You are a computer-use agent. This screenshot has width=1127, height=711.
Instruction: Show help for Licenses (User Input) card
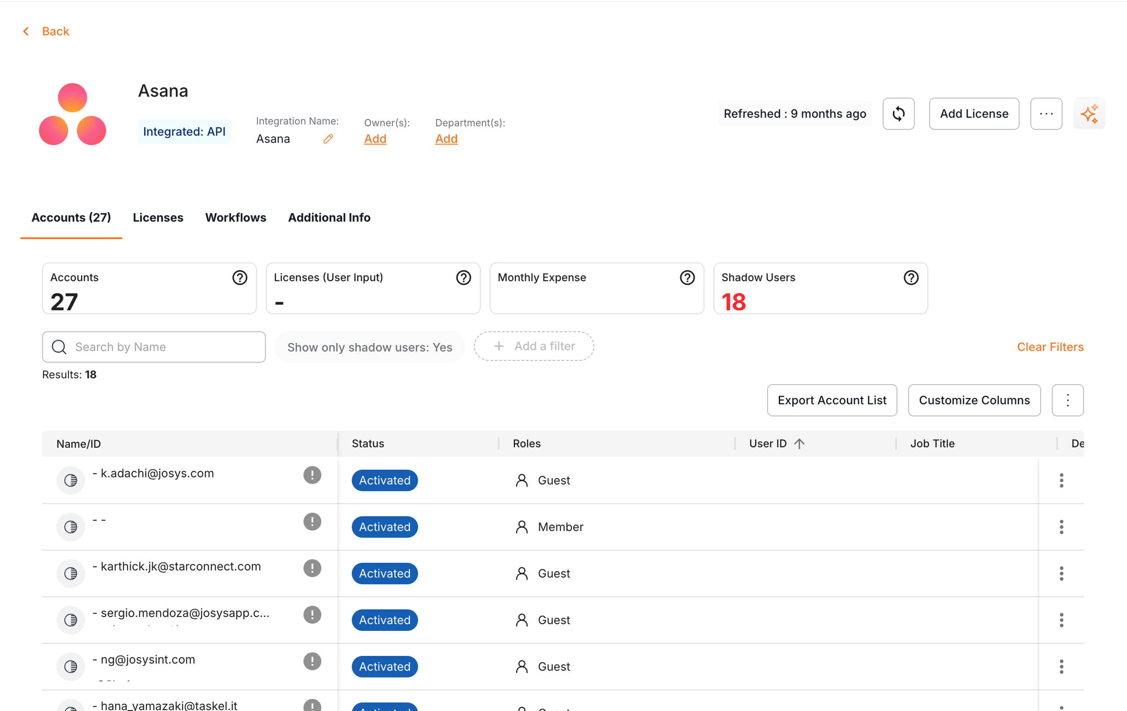(x=463, y=278)
